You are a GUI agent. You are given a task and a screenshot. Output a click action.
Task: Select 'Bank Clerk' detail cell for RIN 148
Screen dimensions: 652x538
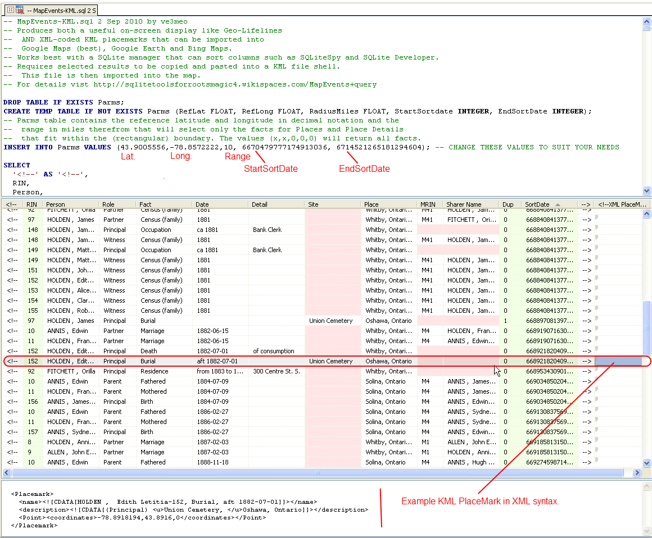click(277, 230)
